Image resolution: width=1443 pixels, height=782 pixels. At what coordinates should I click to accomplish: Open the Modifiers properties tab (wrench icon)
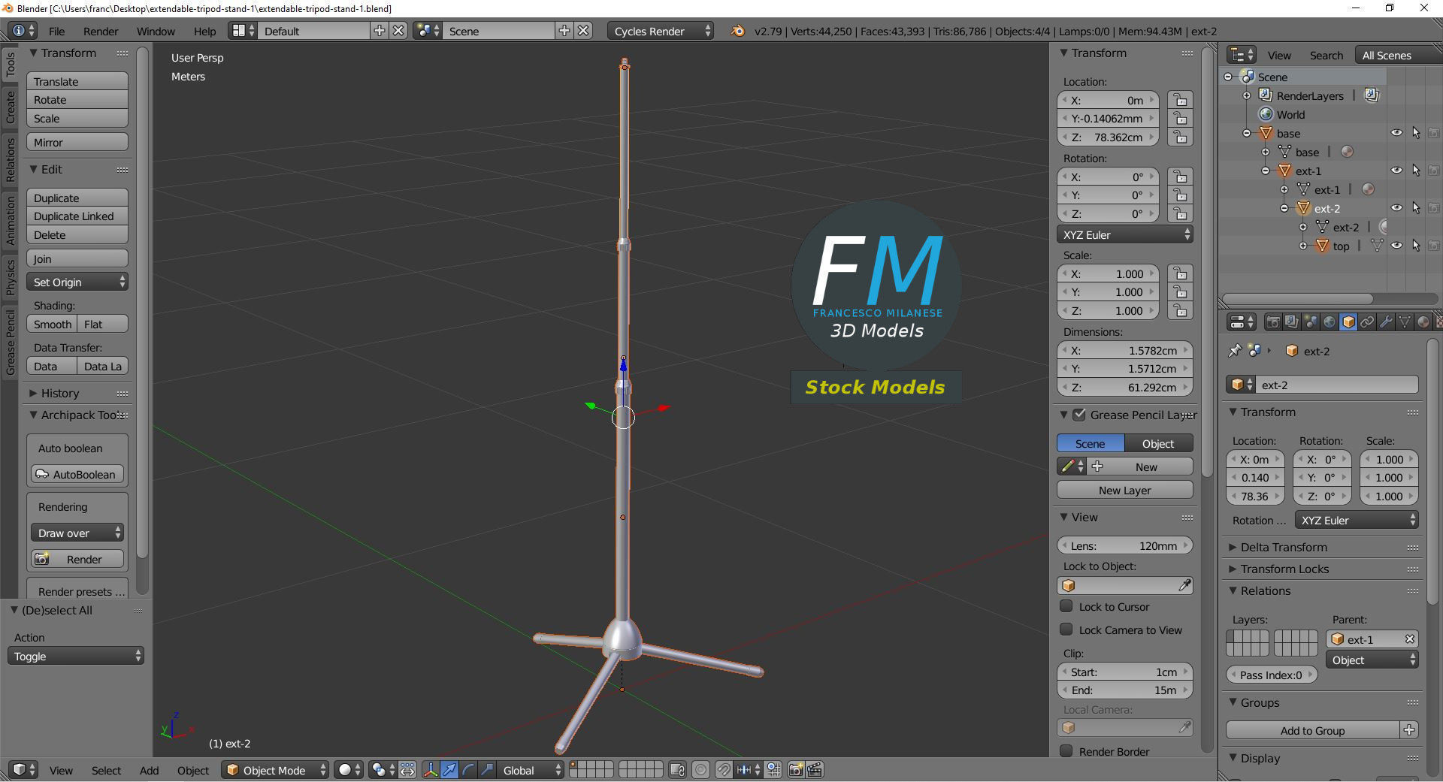(1386, 322)
